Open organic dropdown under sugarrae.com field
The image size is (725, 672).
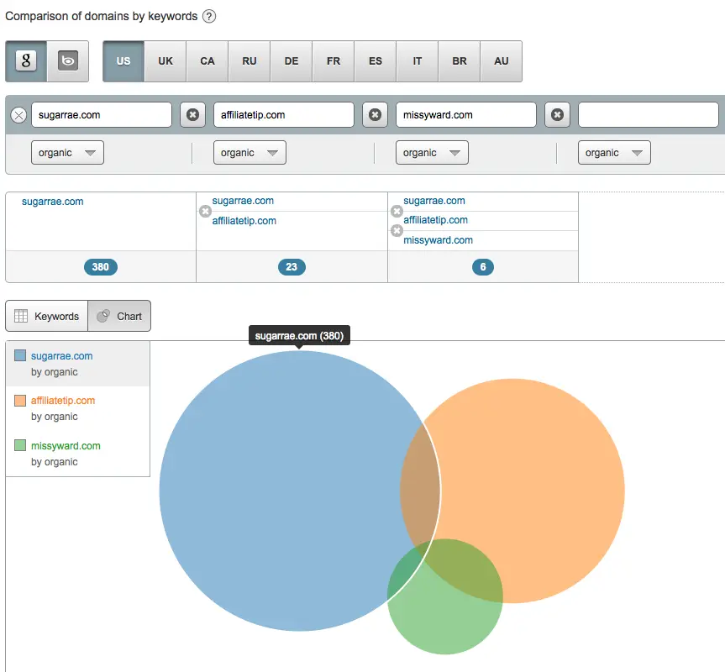coord(67,153)
